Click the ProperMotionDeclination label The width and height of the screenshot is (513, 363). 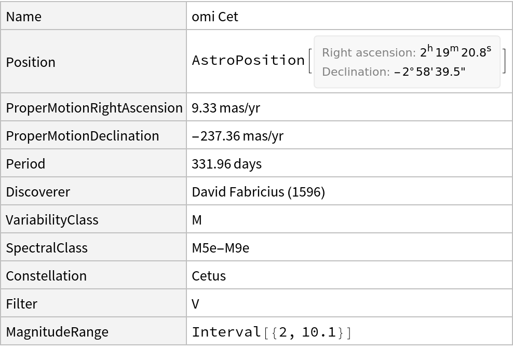82,136
